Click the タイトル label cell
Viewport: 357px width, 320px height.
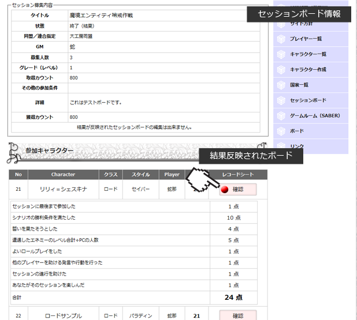pos(40,16)
